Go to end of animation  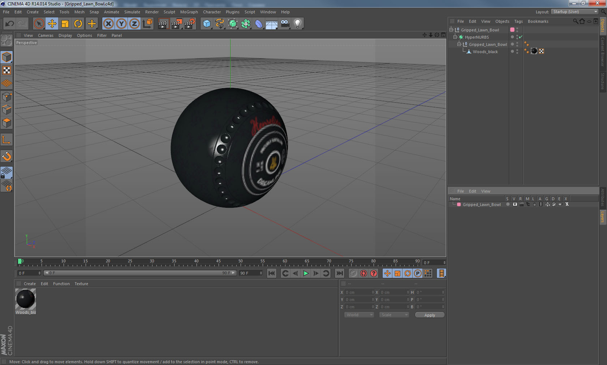pos(340,273)
